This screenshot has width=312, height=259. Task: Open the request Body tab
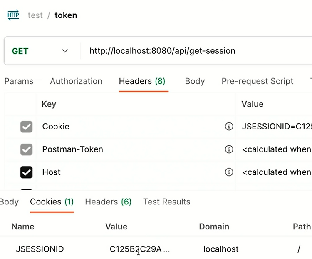(x=195, y=81)
